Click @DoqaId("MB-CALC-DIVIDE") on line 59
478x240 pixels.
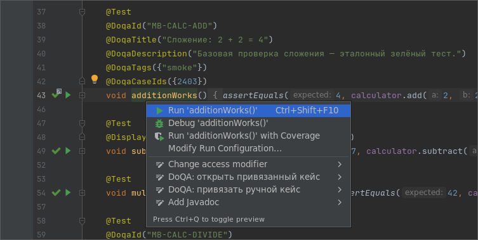169,234
